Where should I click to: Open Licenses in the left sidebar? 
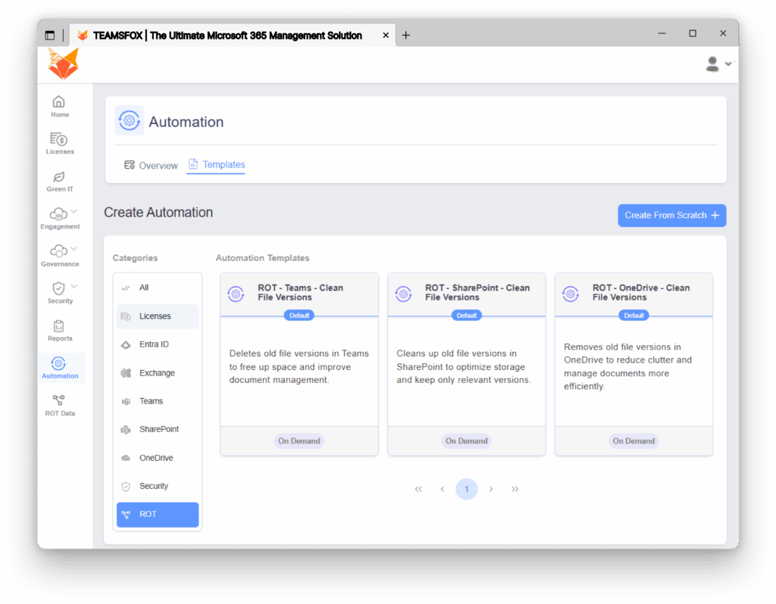(x=59, y=143)
